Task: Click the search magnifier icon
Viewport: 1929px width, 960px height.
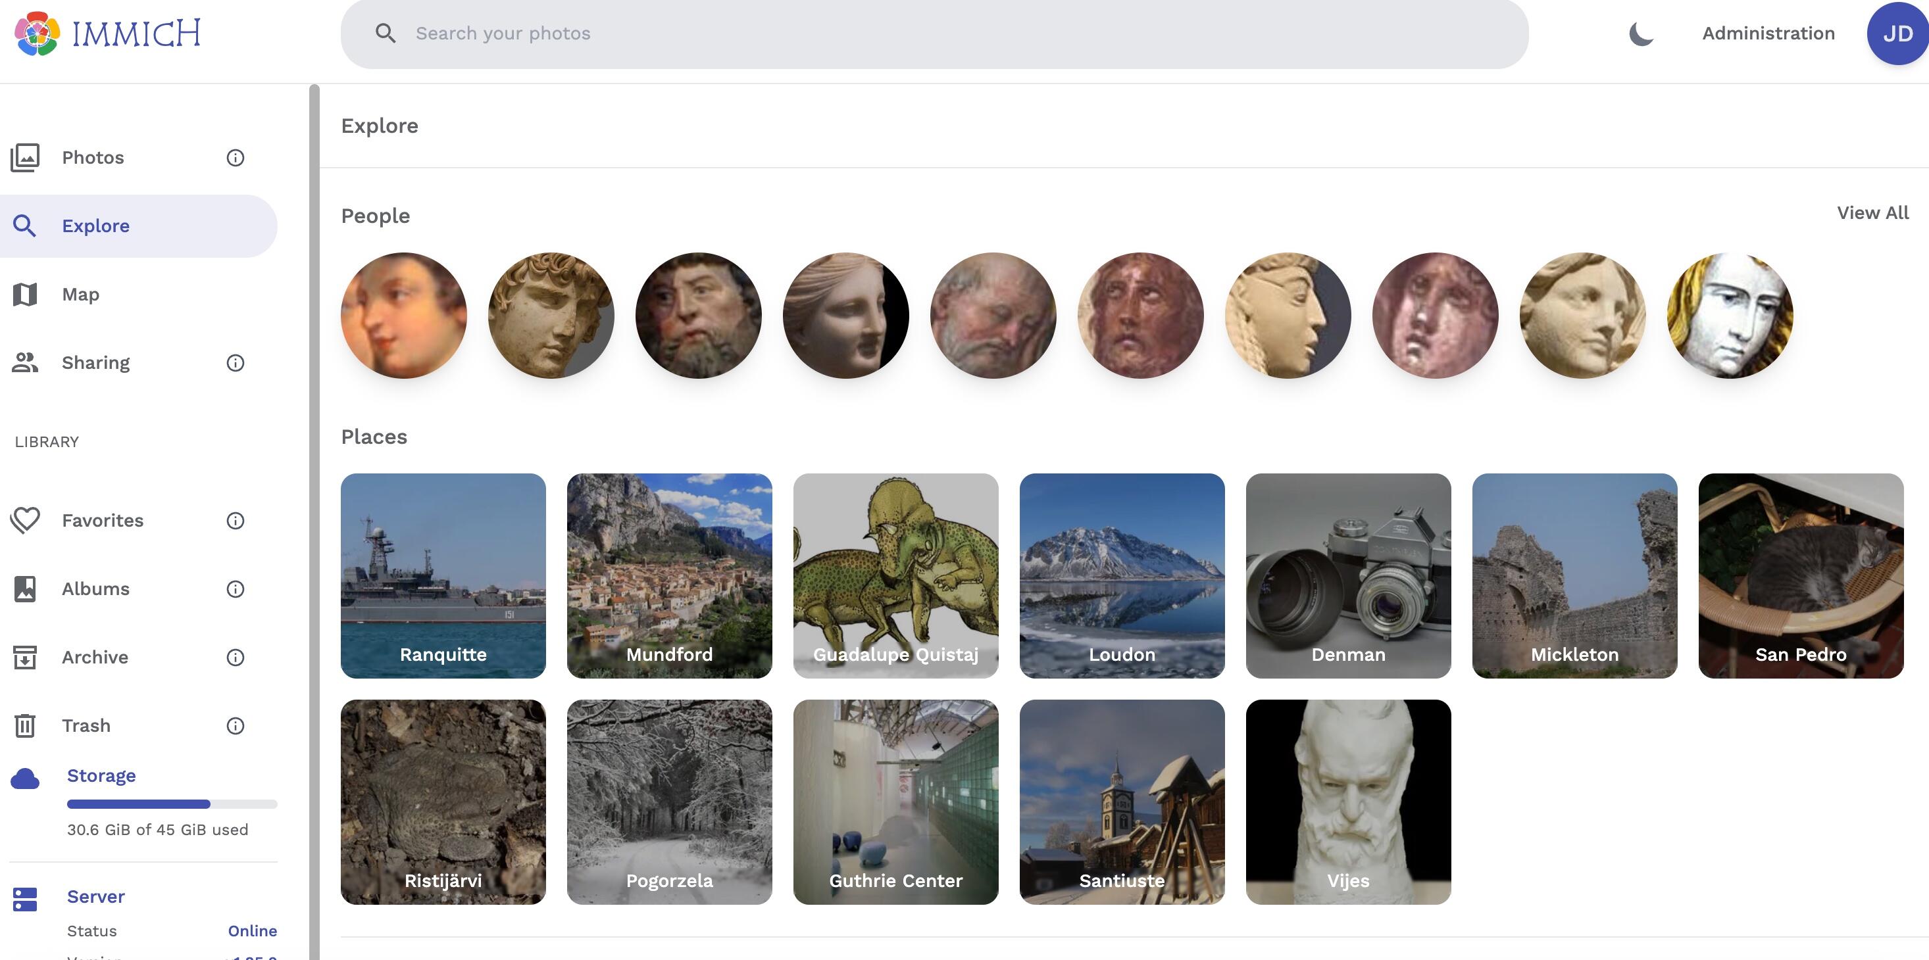Action: pos(385,33)
